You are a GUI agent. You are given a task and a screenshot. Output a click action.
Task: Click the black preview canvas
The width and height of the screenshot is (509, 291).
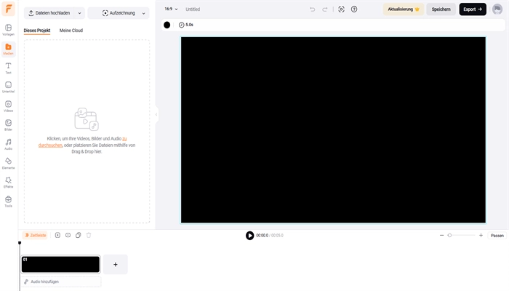(x=333, y=130)
